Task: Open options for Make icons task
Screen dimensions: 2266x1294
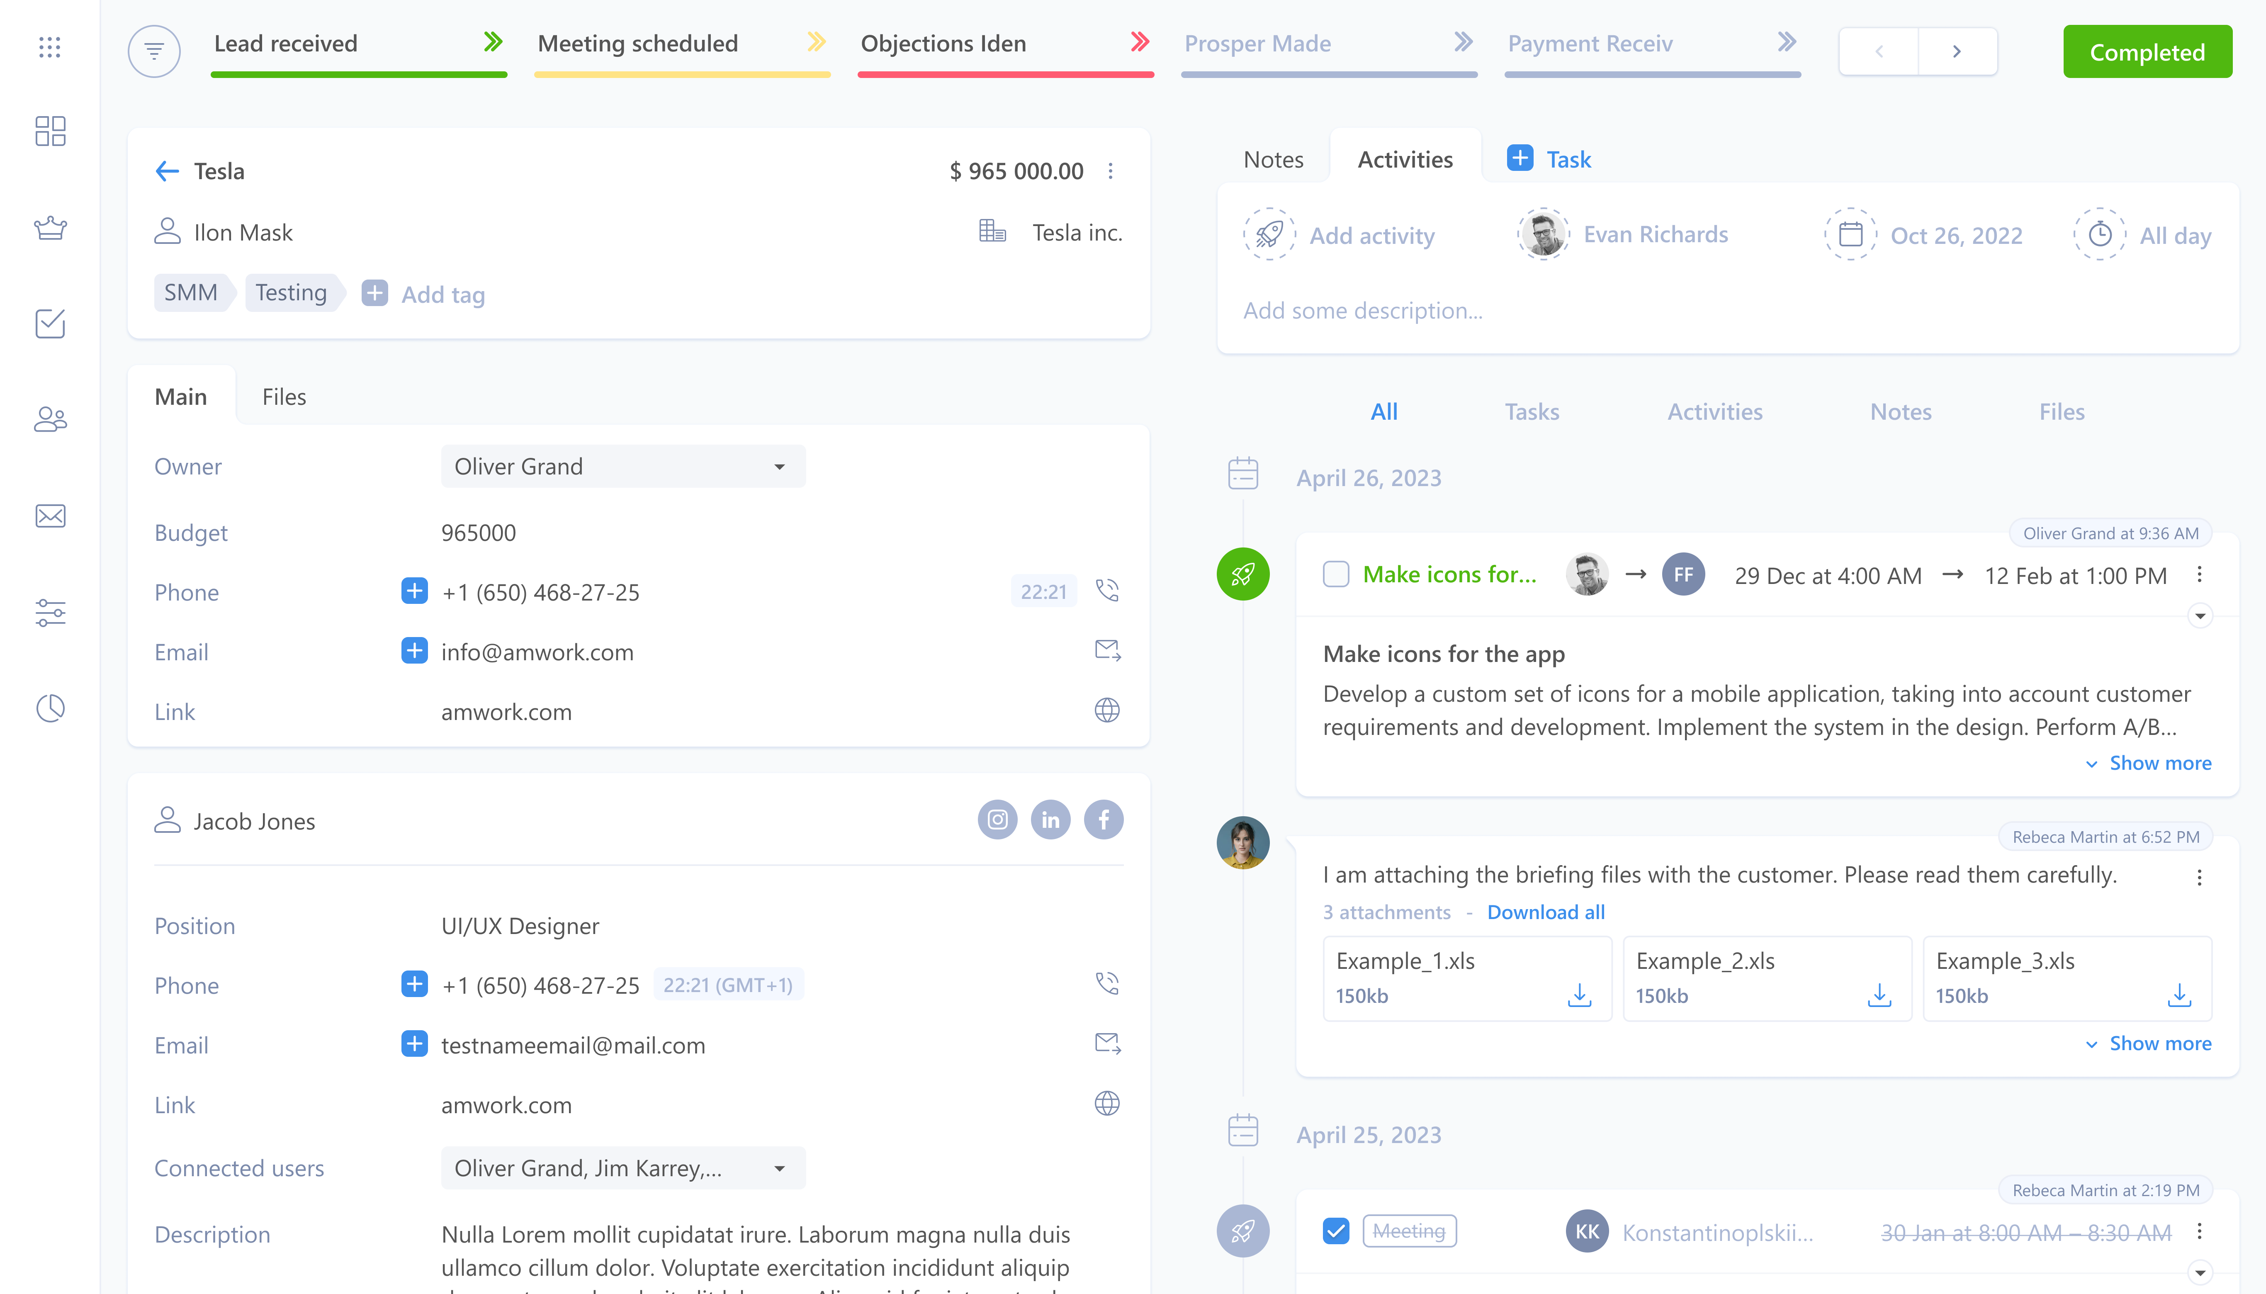Action: 2199,574
